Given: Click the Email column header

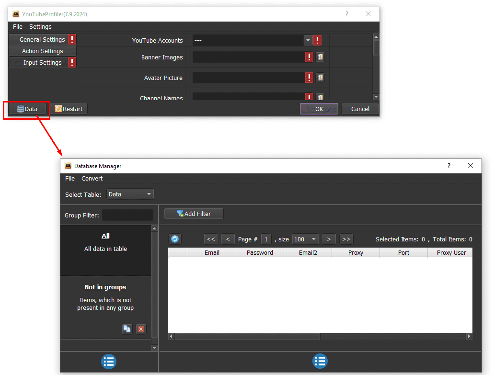Looking at the screenshot, I should tap(212, 252).
